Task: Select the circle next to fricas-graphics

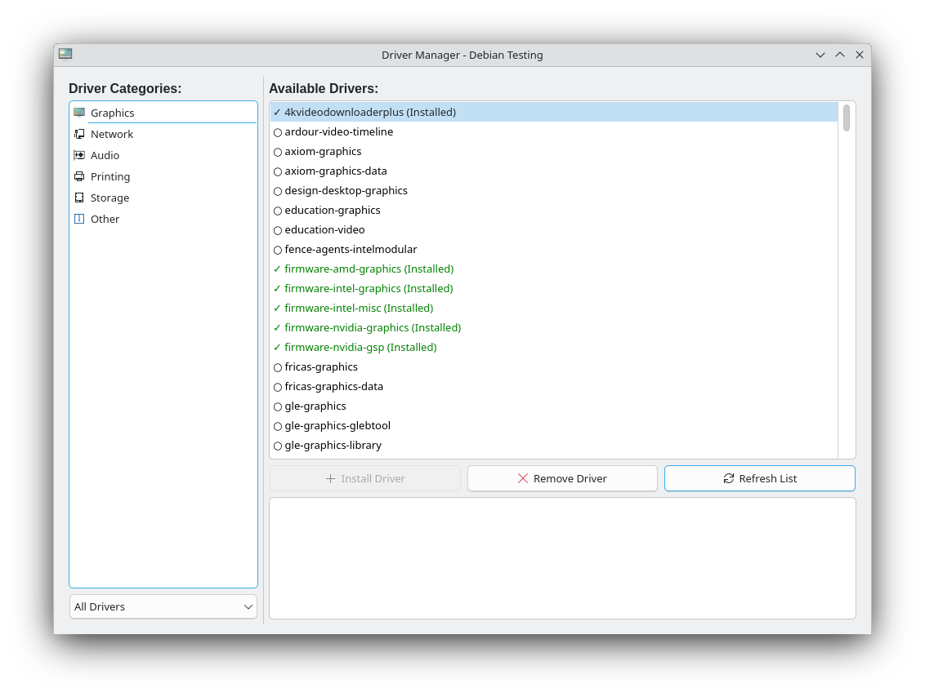Action: click(x=278, y=367)
